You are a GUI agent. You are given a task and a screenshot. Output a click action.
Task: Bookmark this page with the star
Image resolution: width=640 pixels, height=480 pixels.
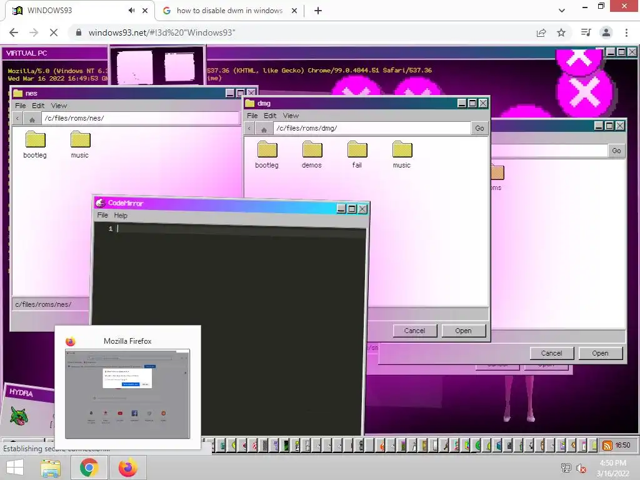(561, 32)
